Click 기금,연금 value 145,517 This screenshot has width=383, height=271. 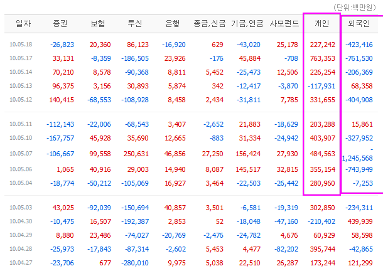click(x=248, y=169)
